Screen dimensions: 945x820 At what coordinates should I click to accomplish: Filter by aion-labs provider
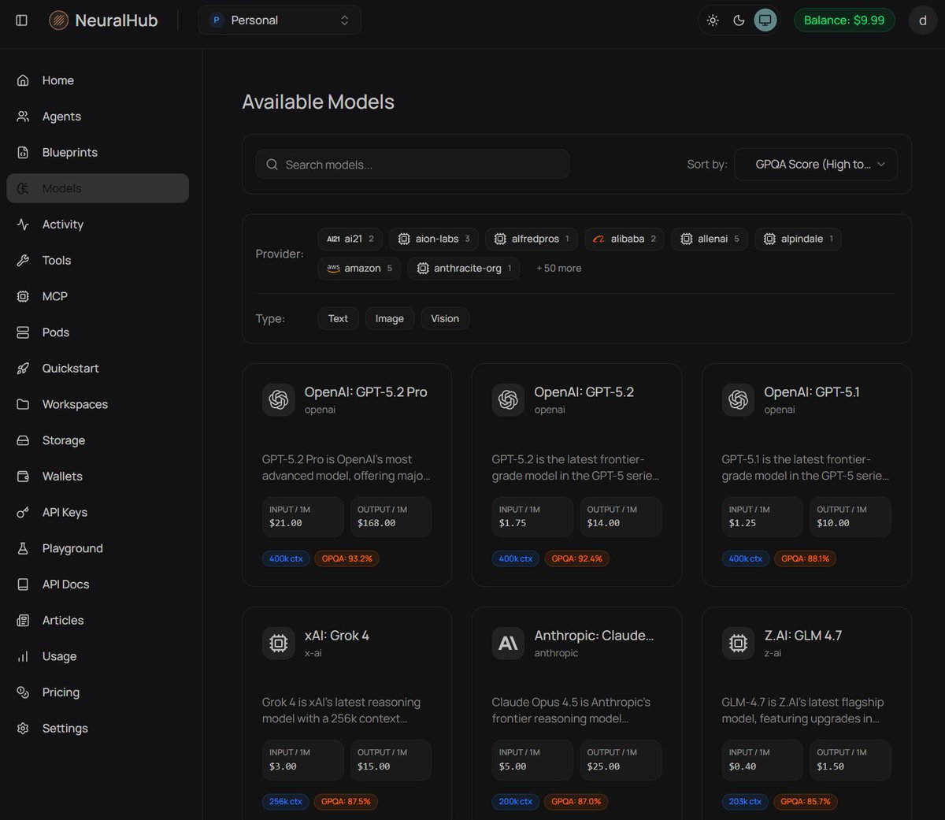coord(434,239)
